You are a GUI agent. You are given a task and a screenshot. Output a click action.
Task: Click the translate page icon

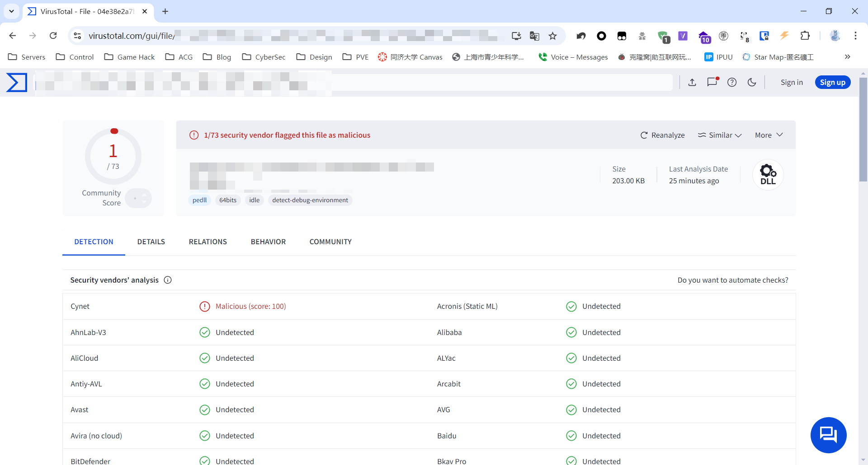click(x=534, y=36)
